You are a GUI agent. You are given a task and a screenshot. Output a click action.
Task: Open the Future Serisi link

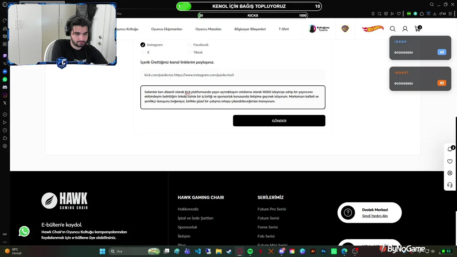268,218
